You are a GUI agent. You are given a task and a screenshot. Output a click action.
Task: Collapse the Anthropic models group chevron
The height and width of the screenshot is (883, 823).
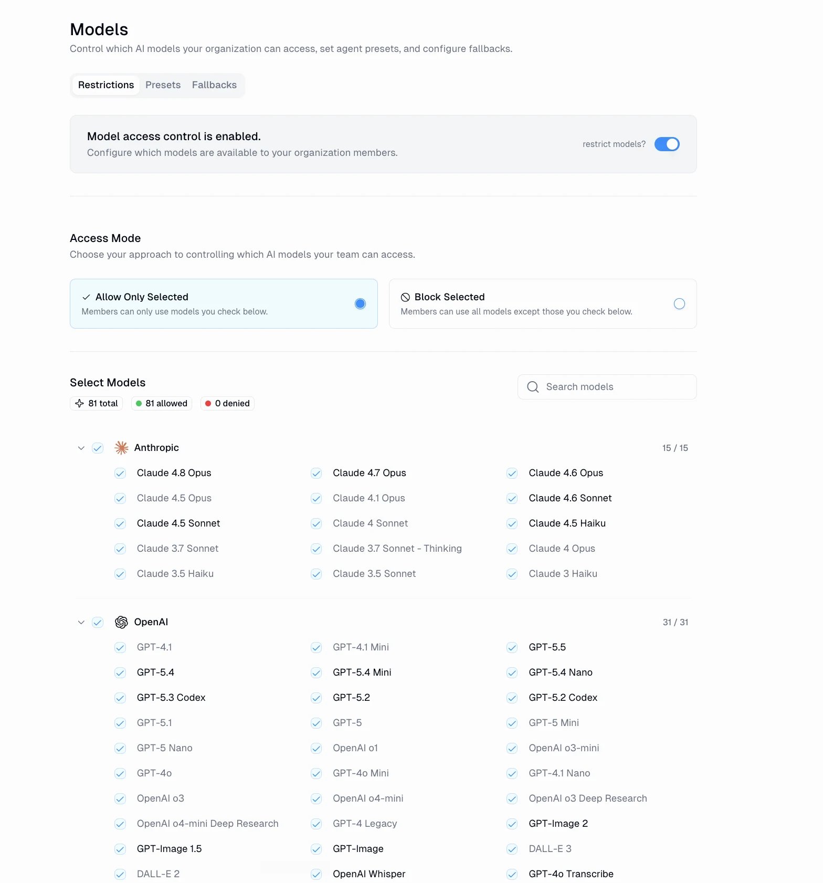[x=81, y=448]
